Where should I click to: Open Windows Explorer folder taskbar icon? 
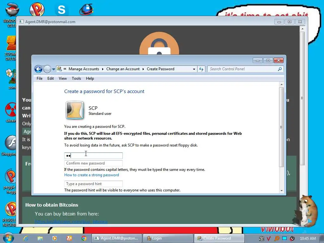(40, 238)
